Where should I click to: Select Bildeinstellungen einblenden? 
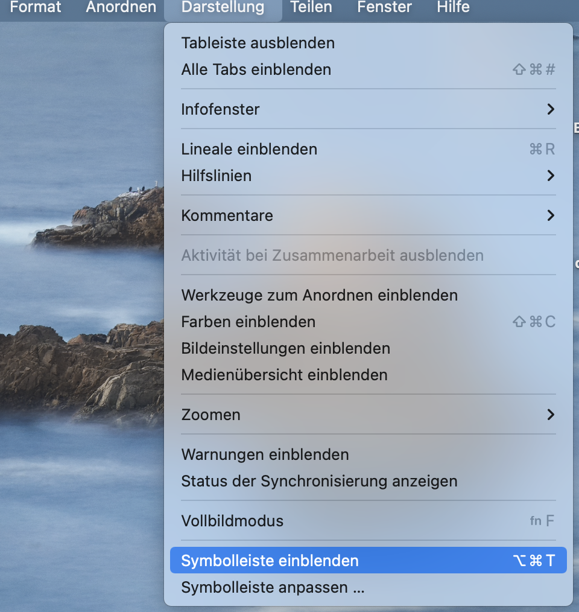pos(369,348)
